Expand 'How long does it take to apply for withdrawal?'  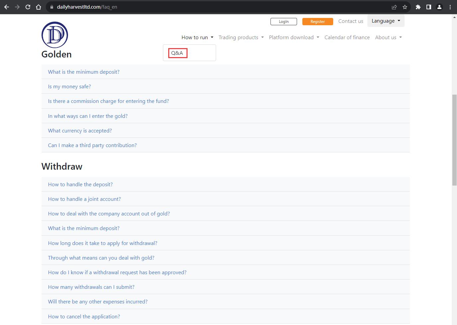pyautogui.click(x=226, y=243)
